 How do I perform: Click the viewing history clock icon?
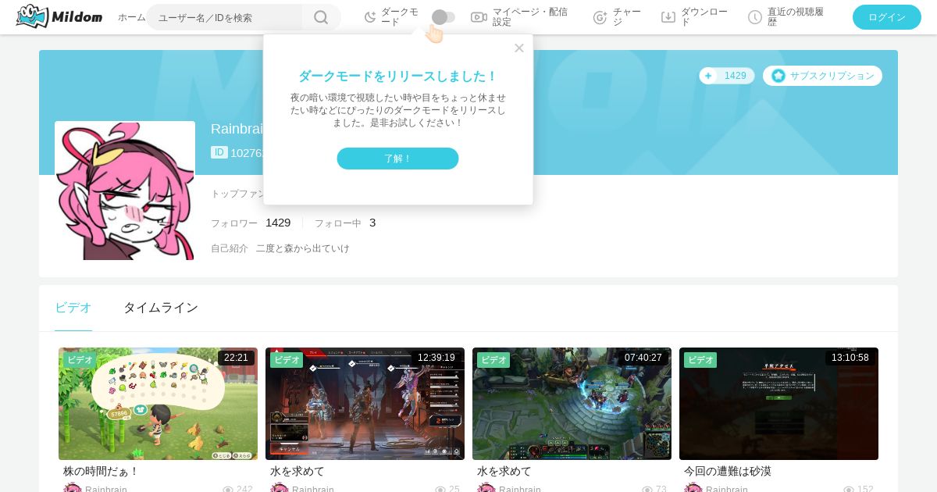[755, 17]
